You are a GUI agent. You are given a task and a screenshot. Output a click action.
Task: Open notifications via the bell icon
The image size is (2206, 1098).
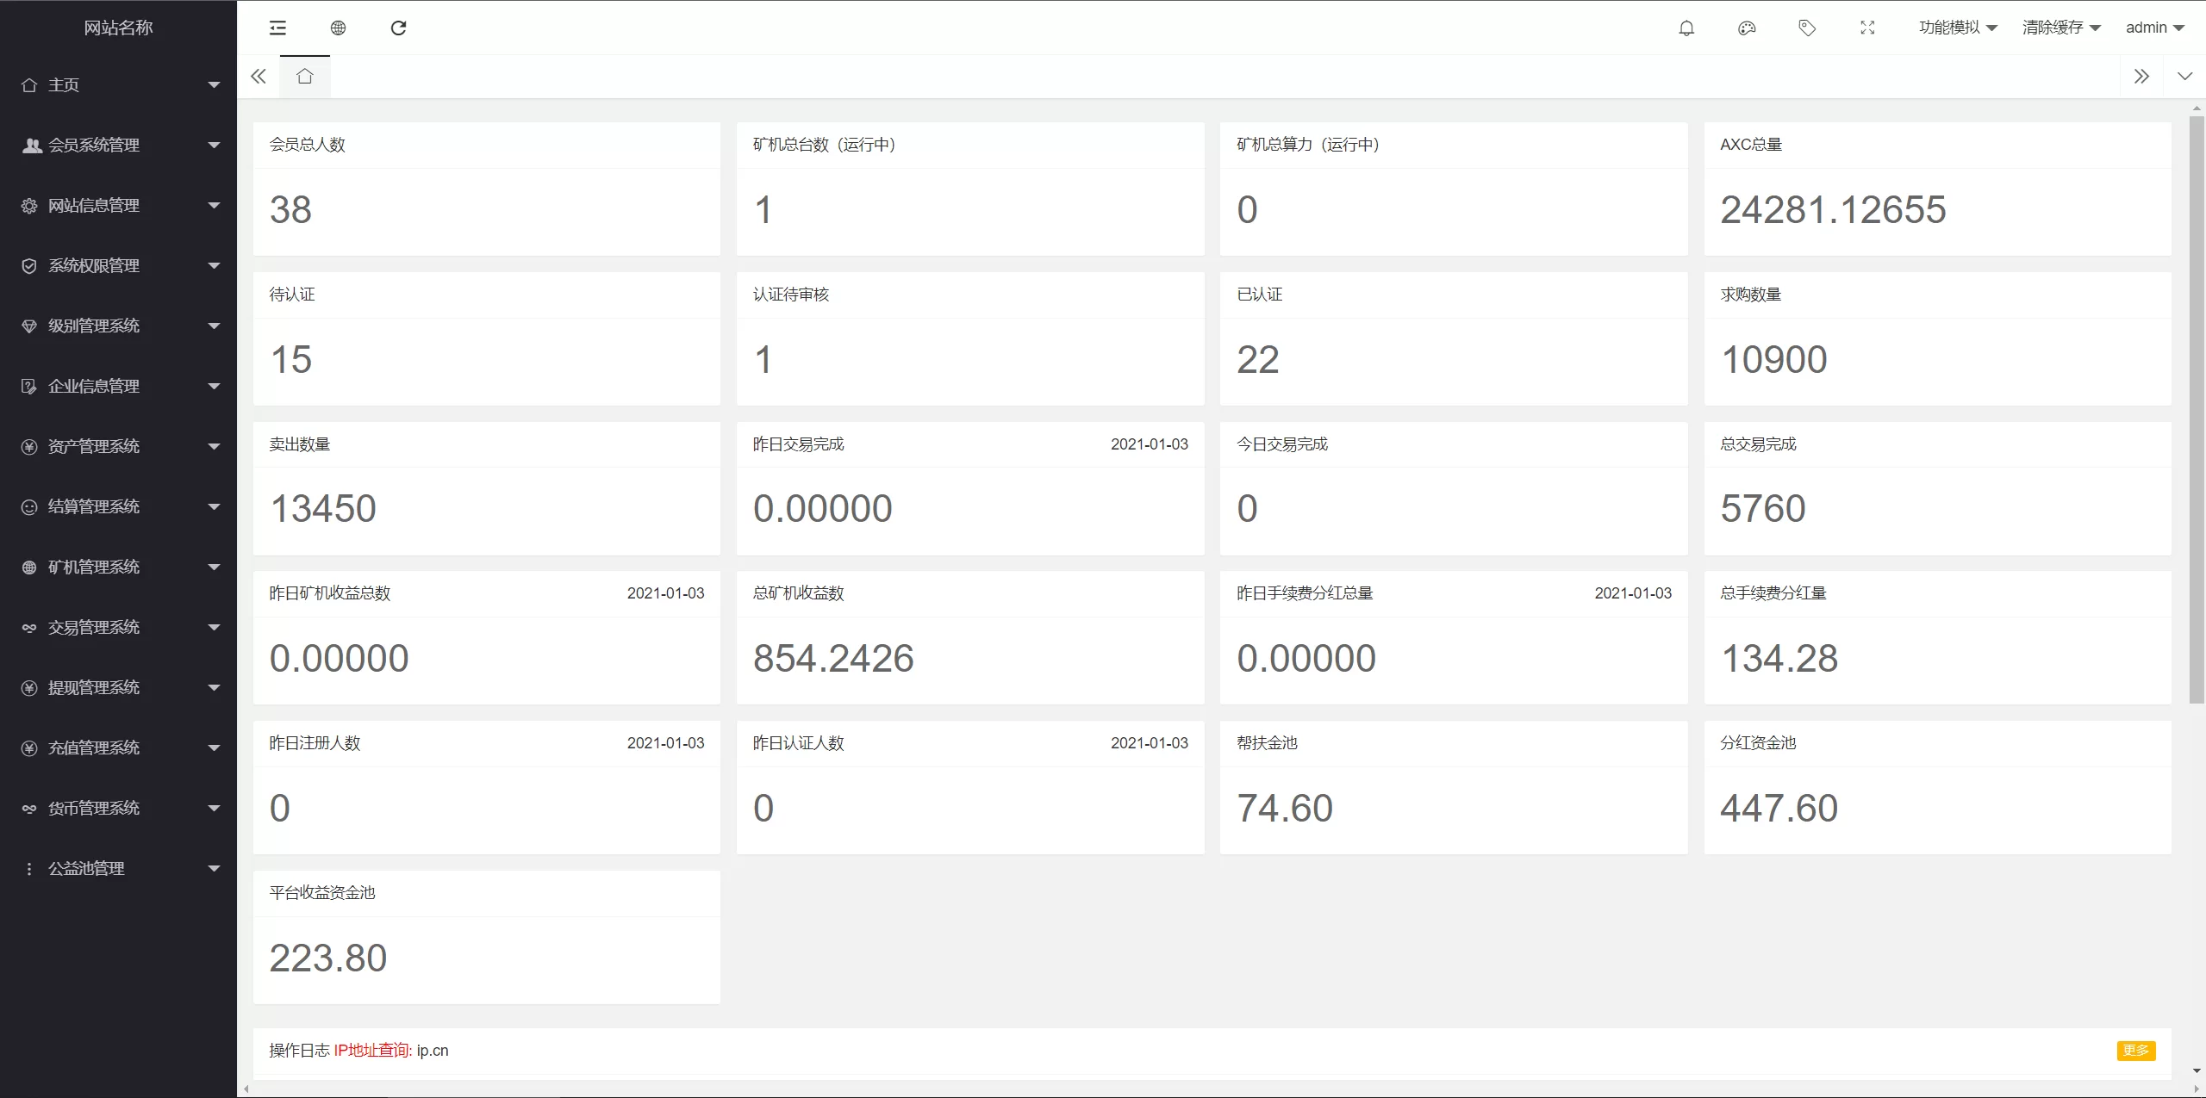click(x=1686, y=28)
